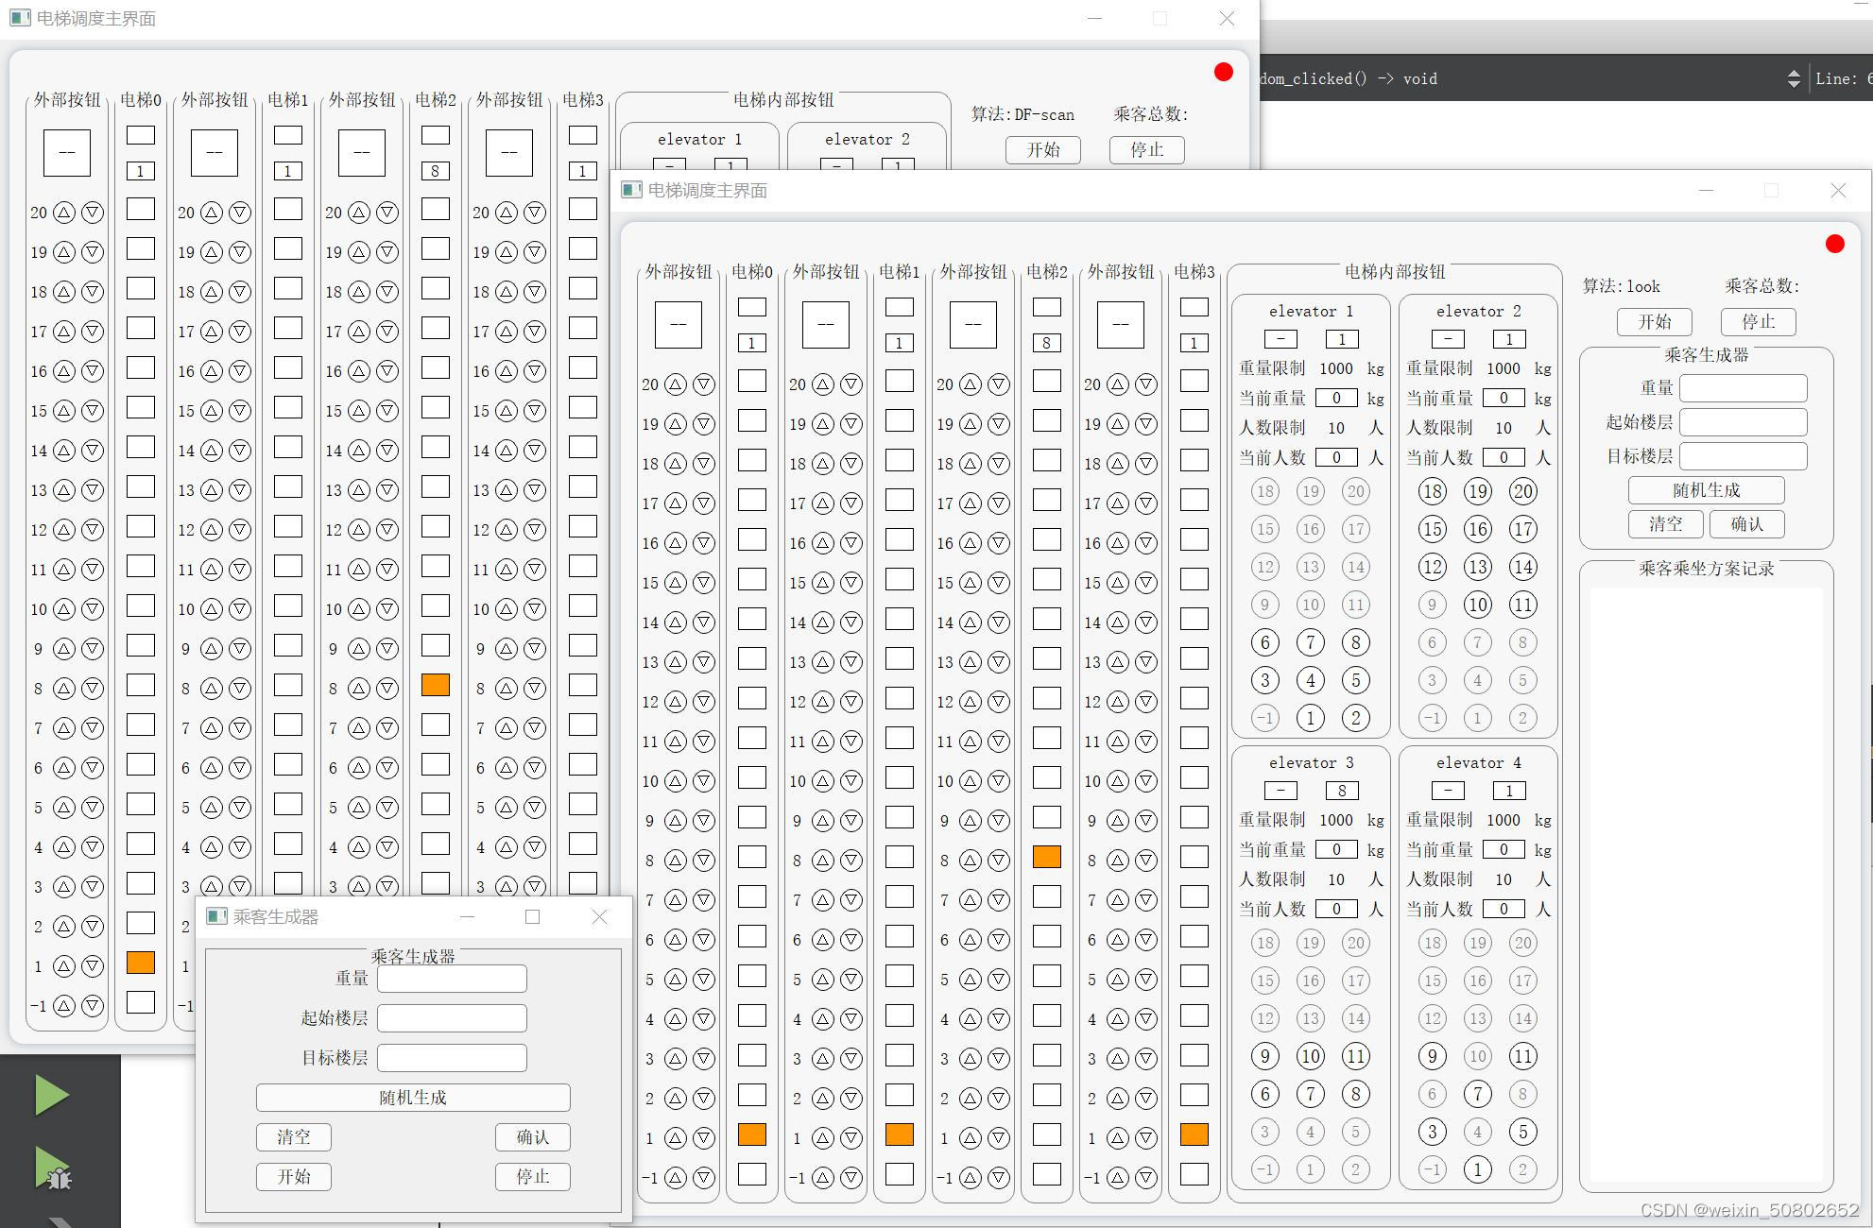
Task: Open the dom_clicked() function selector dropdown
Action: click(1347, 78)
